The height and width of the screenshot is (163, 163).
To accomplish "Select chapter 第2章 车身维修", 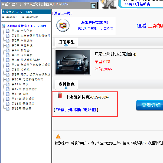I will point(22,40).
